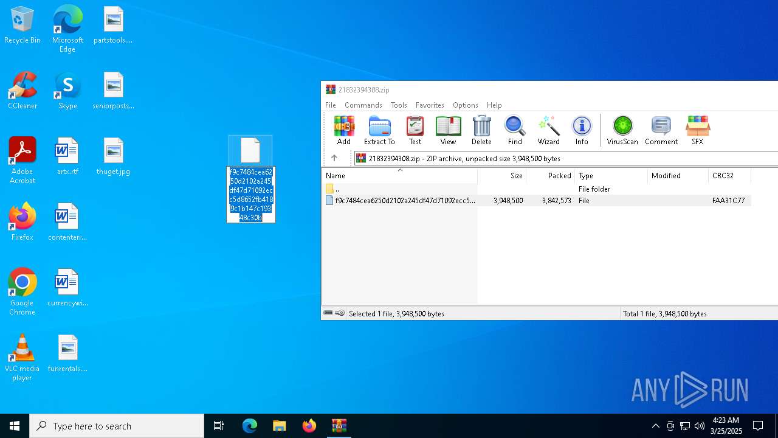Select the funrentals image file on desktop

click(x=67, y=353)
